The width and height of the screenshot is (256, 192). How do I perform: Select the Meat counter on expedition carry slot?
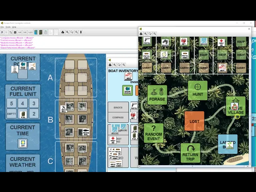pos(222,68)
